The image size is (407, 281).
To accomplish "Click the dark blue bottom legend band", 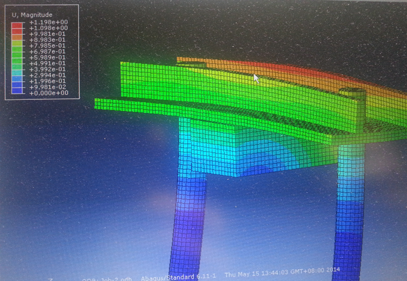I will (17, 91).
